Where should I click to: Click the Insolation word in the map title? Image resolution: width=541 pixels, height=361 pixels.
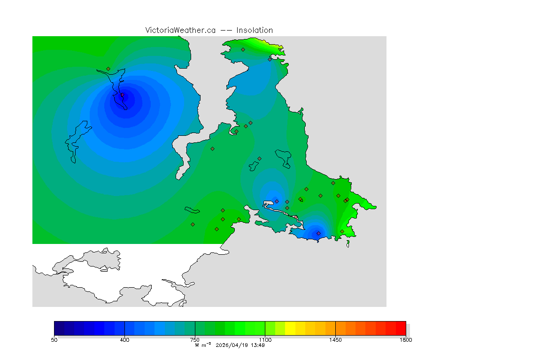pos(255,30)
